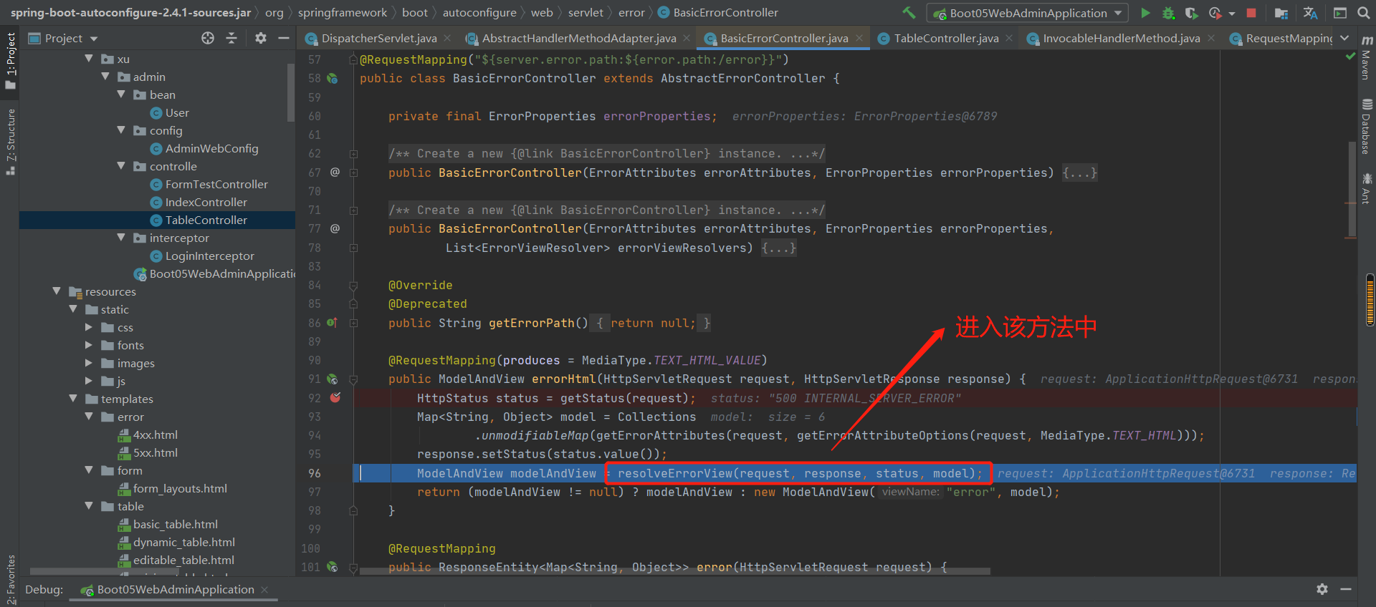Collapse the templates folder
This screenshot has width=1376, height=607.
(73, 398)
